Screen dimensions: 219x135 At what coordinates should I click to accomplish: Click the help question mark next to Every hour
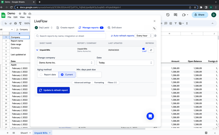point(155,36)
